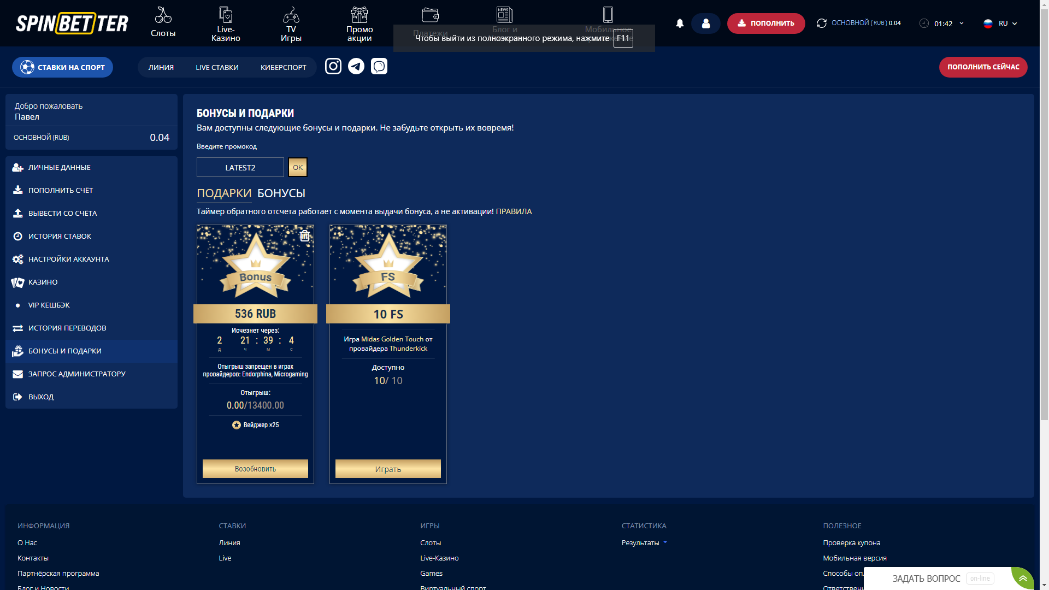Open Вывести со счёта in sidebar
1049x590 pixels.
[x=91, y=214]
